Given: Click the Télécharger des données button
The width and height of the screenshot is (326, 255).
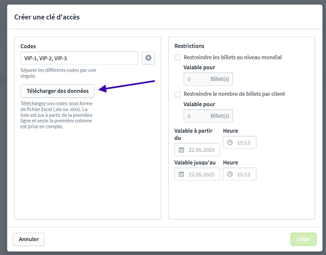Looking at the screenshot, I should pos(57,91).
